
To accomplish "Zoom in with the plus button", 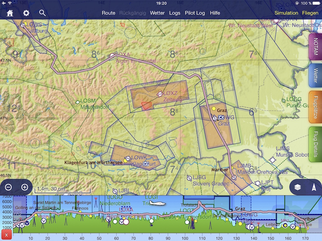I will pyautogui.click(x=24, y=187).
